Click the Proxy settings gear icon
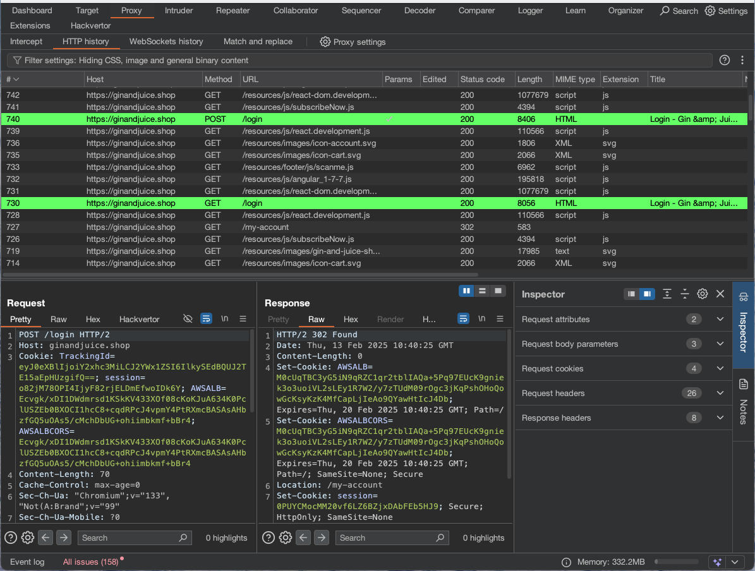The width and height of the screenshot is (755, 571). pos(325,42)
